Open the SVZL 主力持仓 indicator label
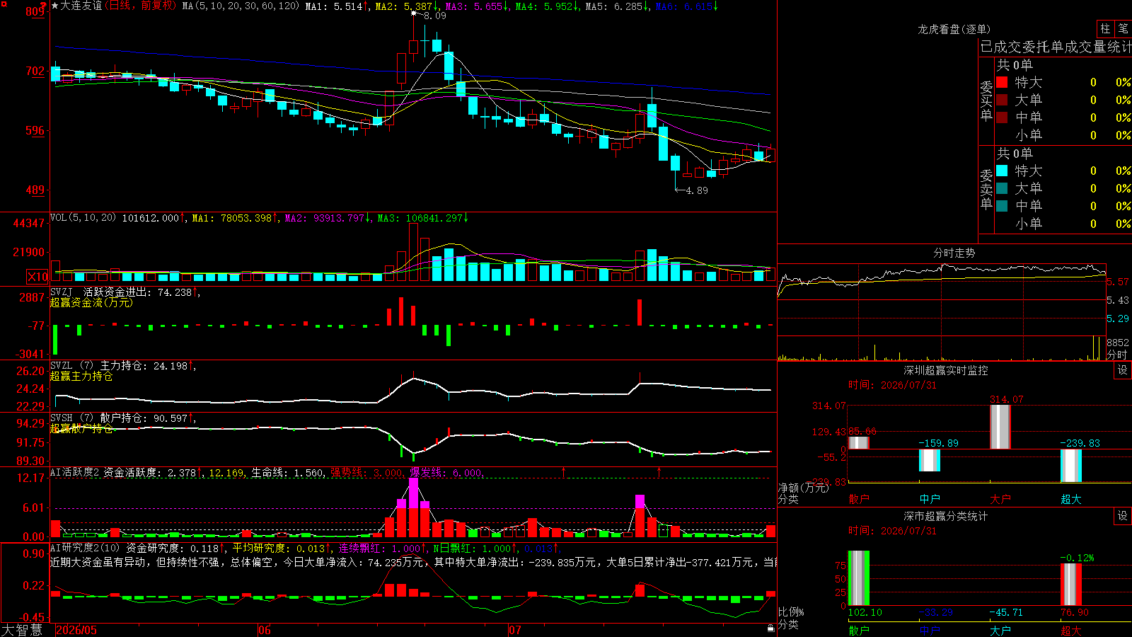1132x637 pixels. click(x=100, y=366)
